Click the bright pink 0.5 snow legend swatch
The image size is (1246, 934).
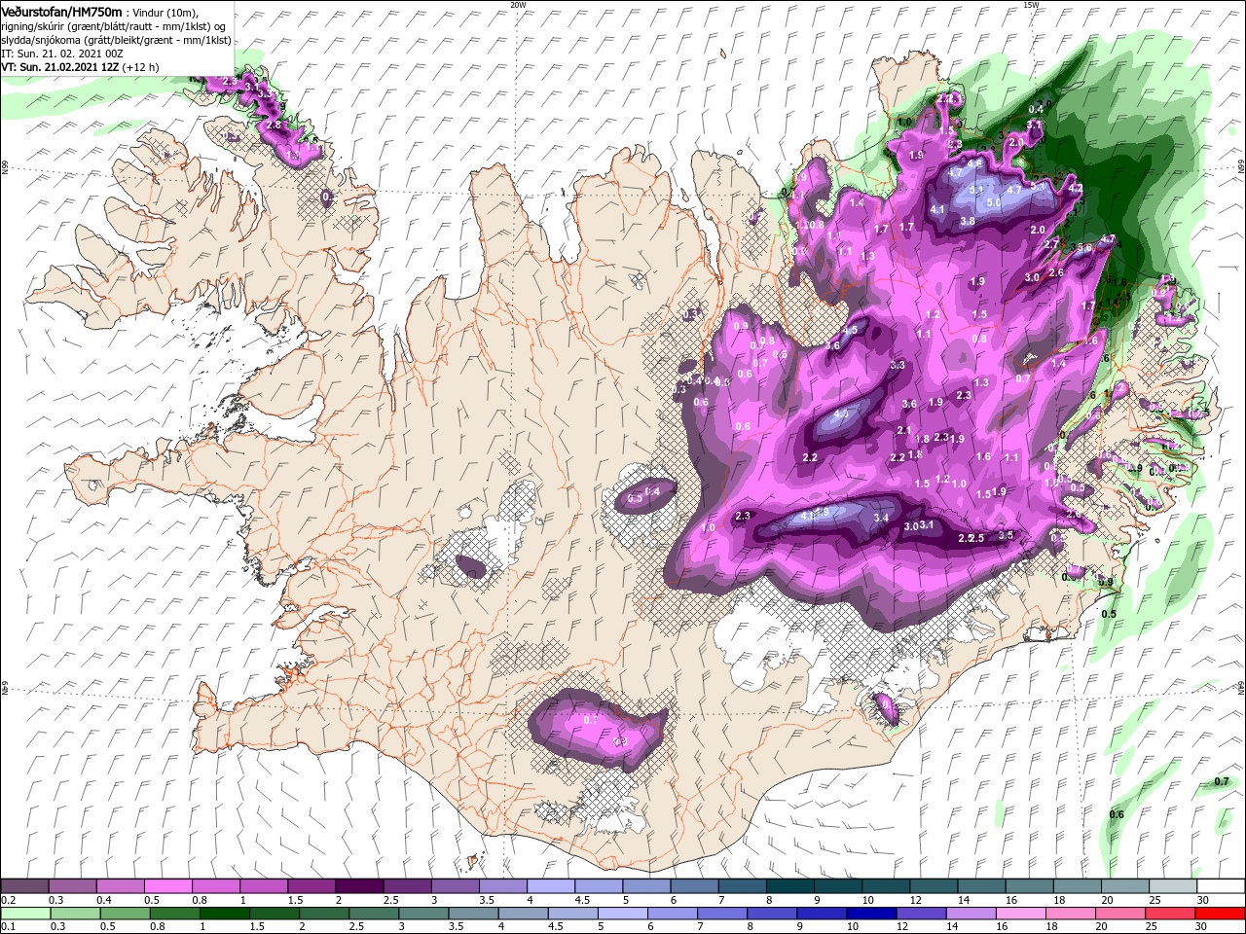(167, 886)
